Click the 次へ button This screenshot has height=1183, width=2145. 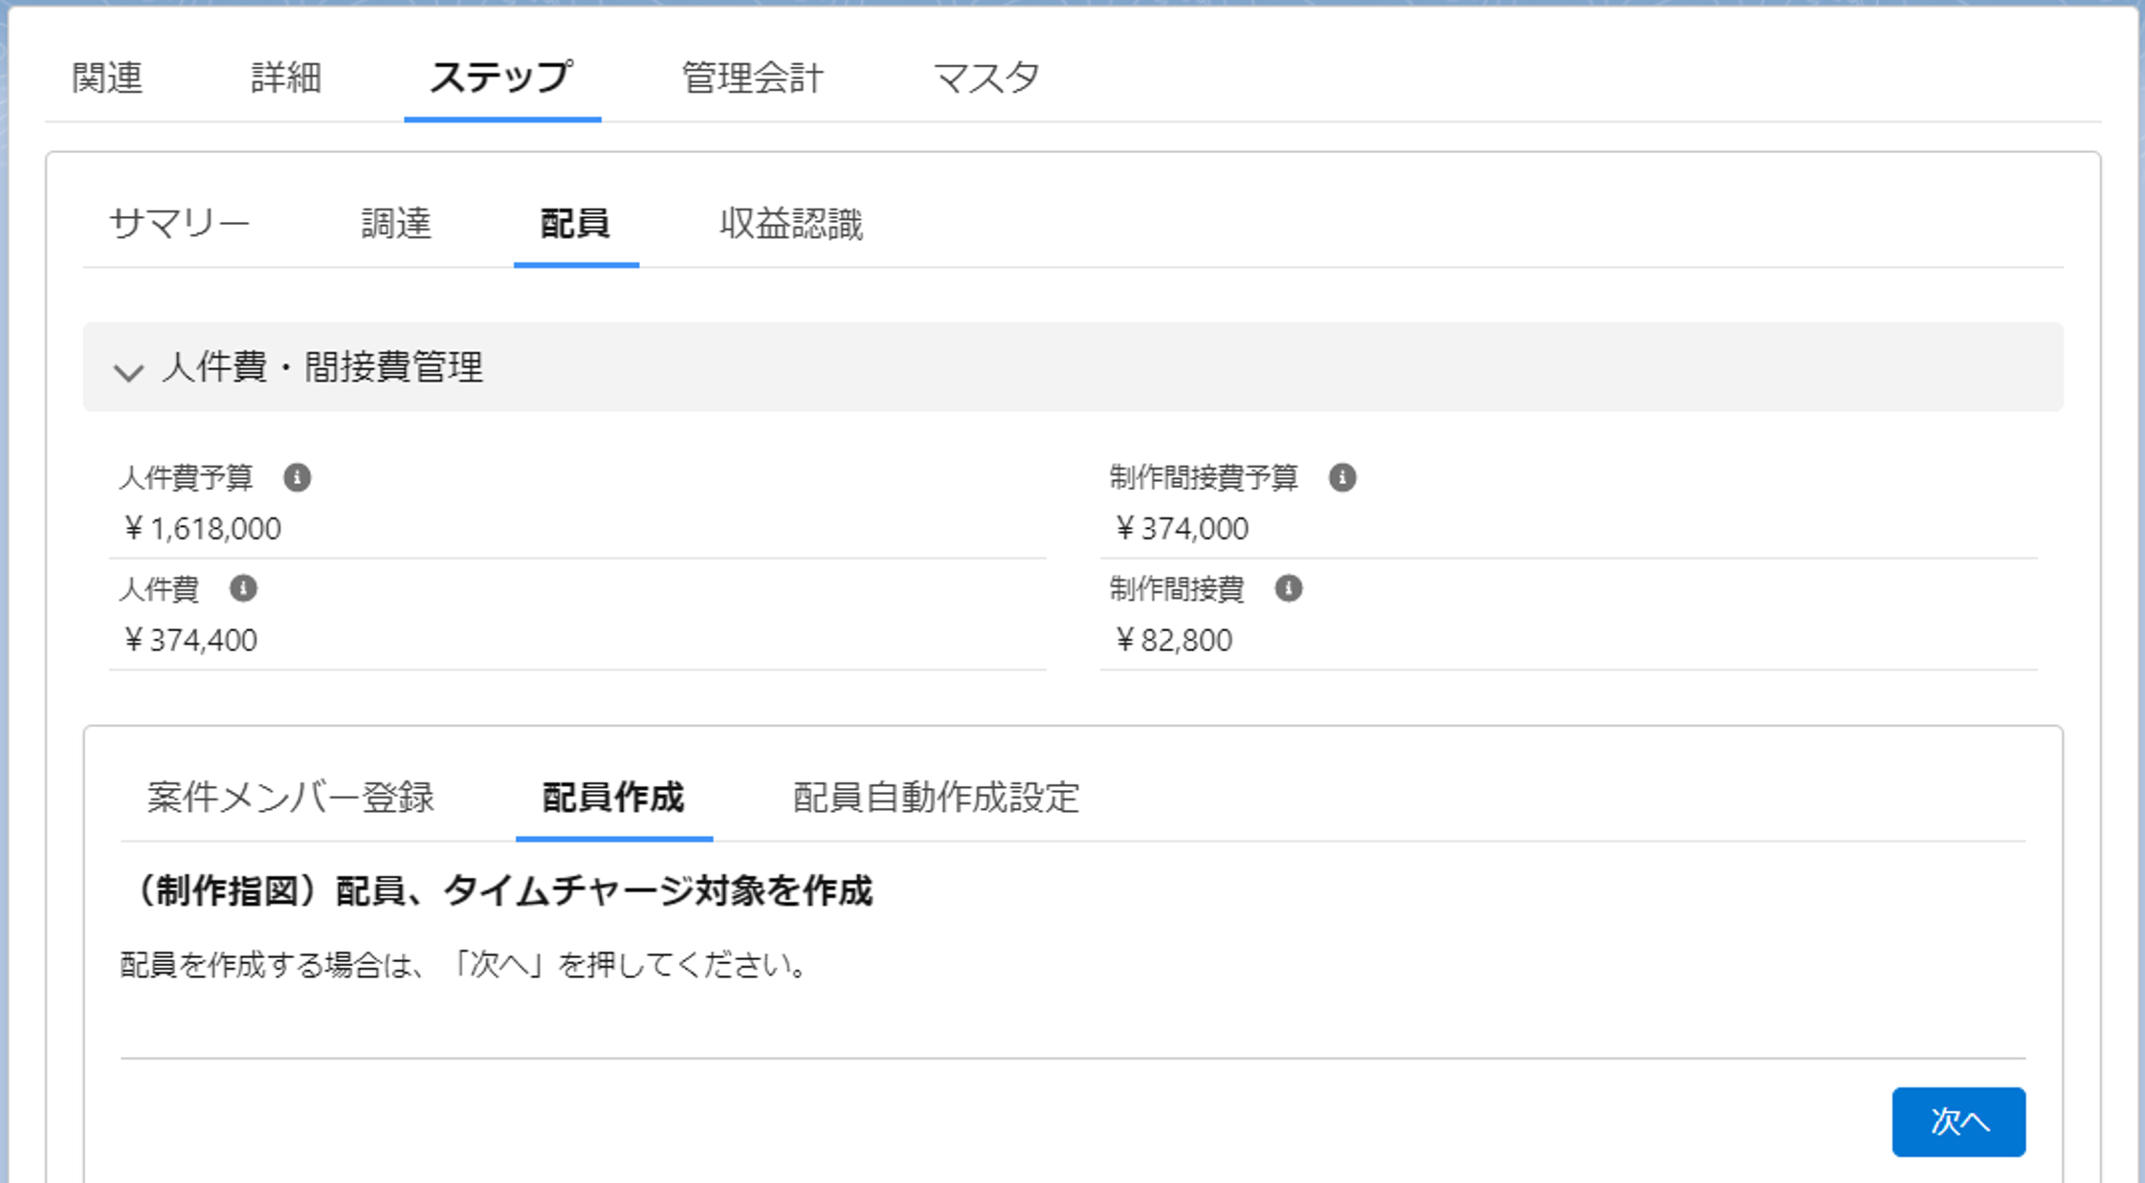(1958, 1122)
